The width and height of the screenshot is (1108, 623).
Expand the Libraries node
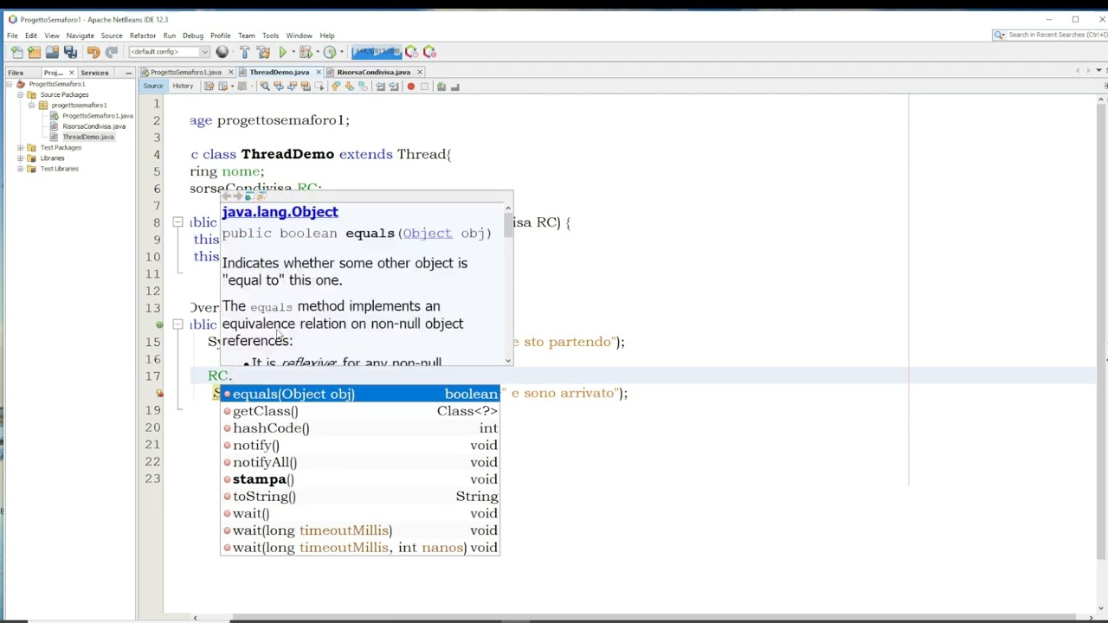[x=20, y=157]
